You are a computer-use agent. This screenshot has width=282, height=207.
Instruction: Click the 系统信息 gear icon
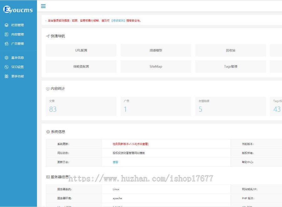(x=48, y=132)
